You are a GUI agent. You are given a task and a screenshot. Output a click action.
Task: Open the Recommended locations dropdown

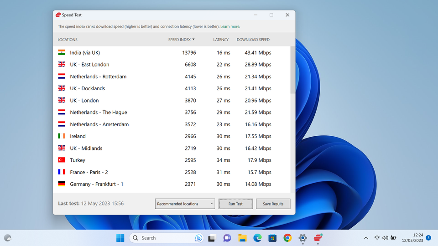coord(185,204)
